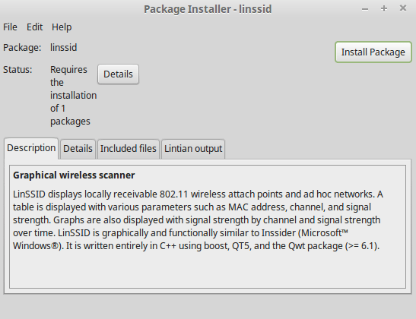
Task: Close the Package Installer window
Action: pos(403,8)
